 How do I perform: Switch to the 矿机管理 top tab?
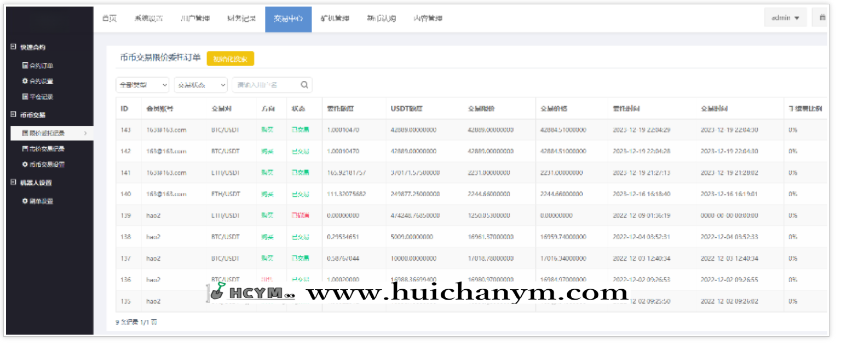pos(335,19)
